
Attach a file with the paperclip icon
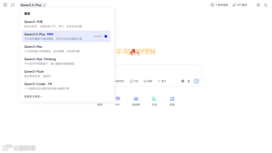click(189, 81)
